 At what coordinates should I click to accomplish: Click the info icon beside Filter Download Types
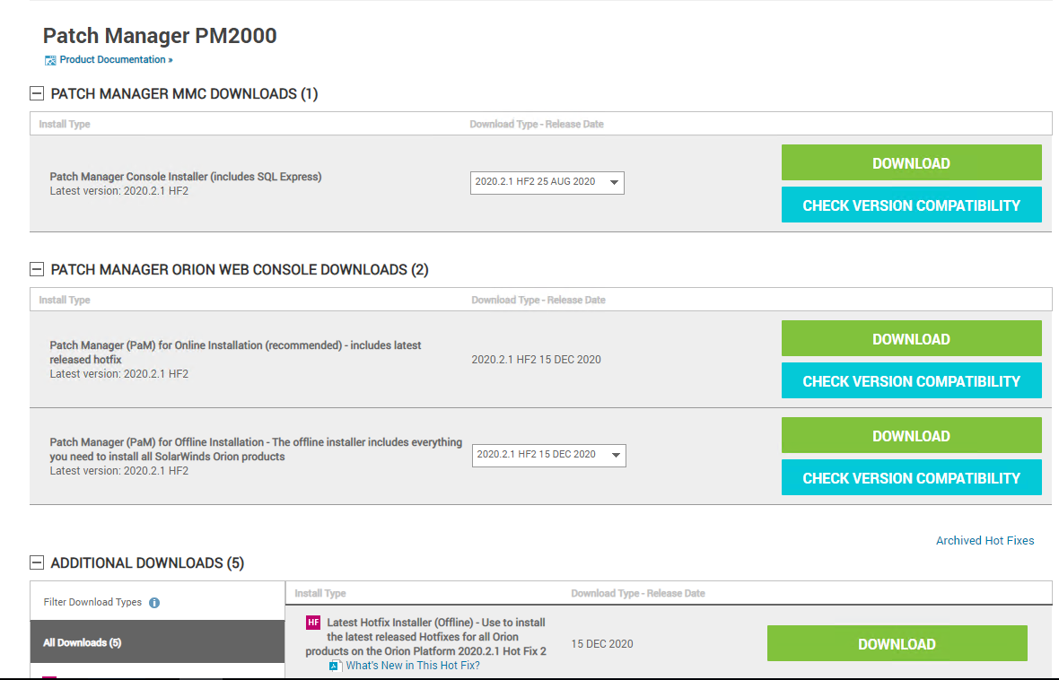point(154,602)
